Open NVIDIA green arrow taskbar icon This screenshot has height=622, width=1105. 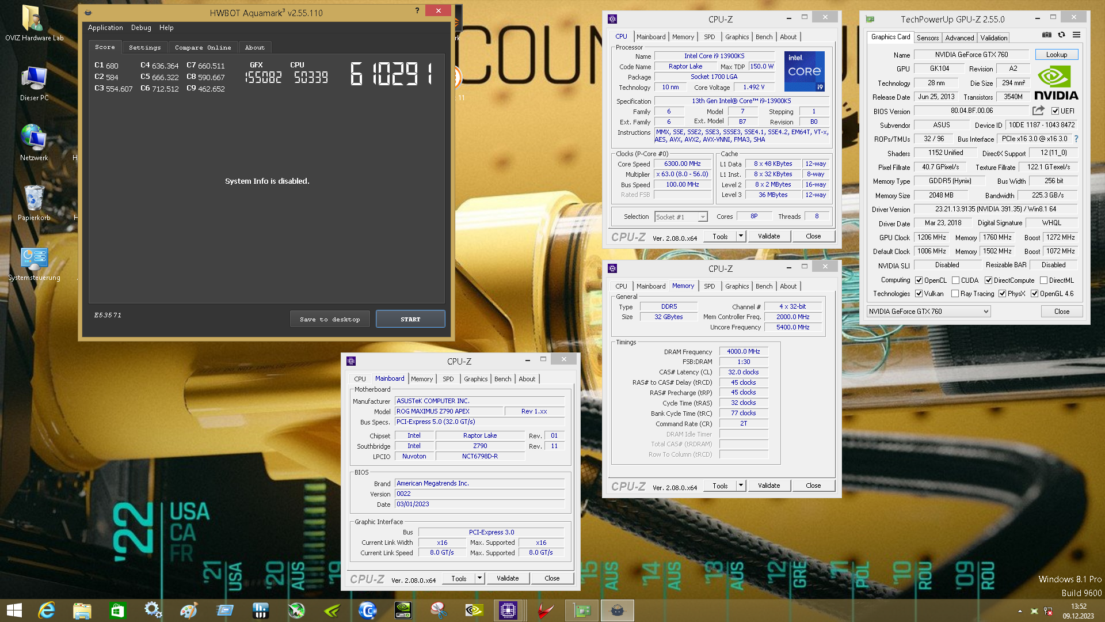(x=331, y=610)
